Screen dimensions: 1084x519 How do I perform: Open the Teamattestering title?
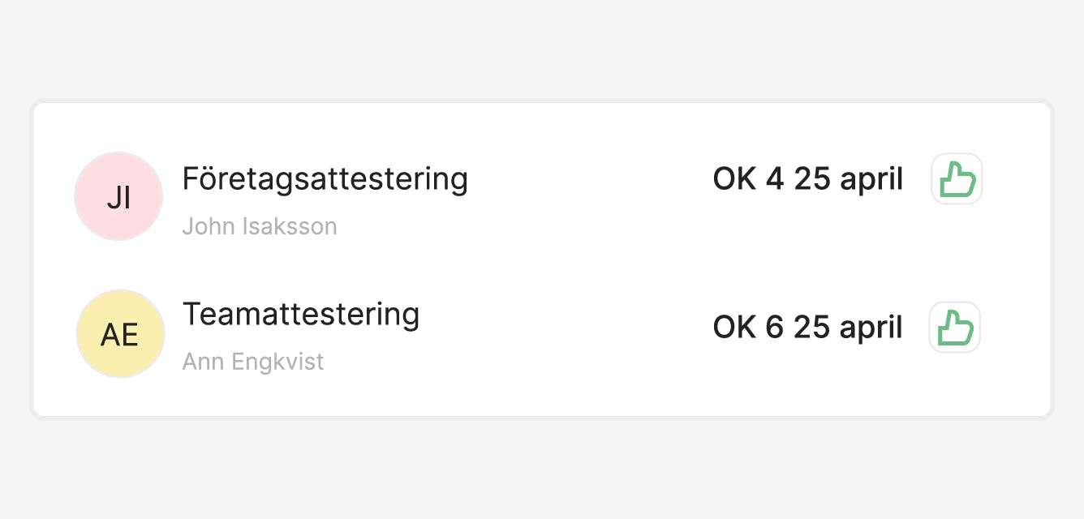click(x=300, y=314)
